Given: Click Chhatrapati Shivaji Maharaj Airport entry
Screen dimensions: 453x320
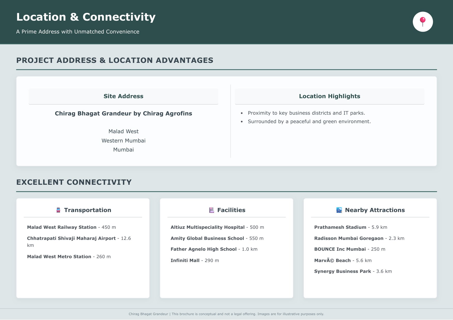Looking at the screenshot, I should pyautogui.click(x=79, y=242).
